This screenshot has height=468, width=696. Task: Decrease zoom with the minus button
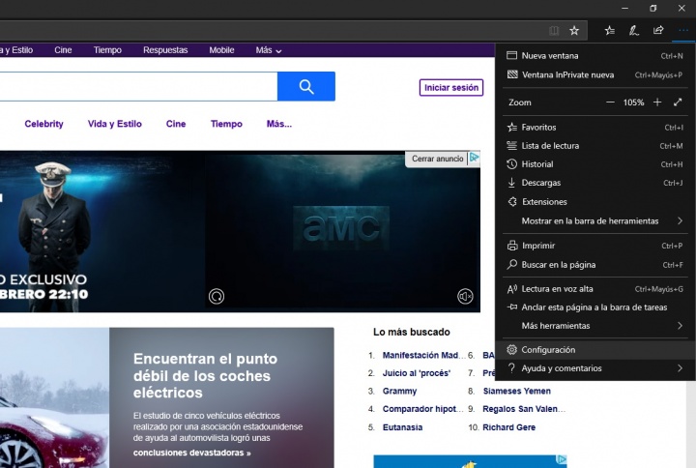pyautogui.click(x=610, y=102)
